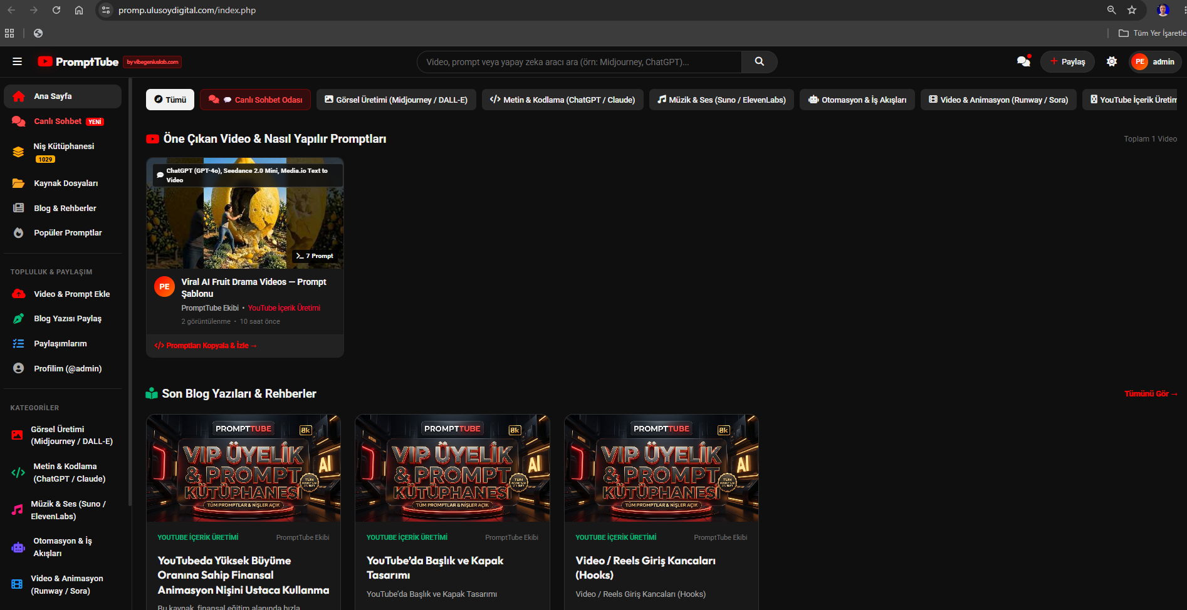Click the Blog Yazısı Paylaş pen icon
Viewport: 1187px width, 610px height.
click(x=19, y=319)
